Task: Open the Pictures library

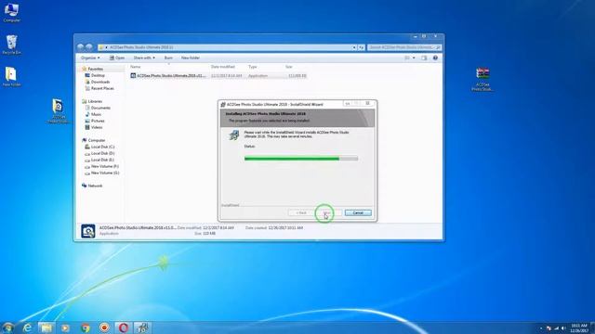Action: [x=98, y=121]
